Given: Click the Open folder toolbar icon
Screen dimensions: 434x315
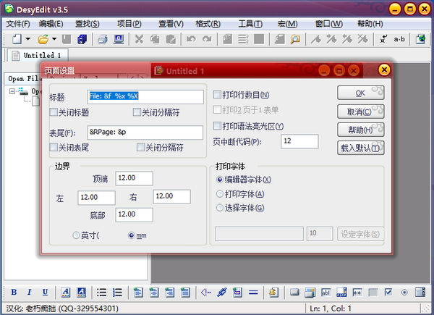Looking at the screenshot, I should point(43,38).
